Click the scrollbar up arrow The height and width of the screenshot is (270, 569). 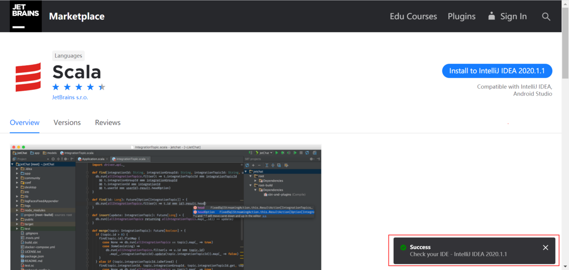click(x=565, y=3)
